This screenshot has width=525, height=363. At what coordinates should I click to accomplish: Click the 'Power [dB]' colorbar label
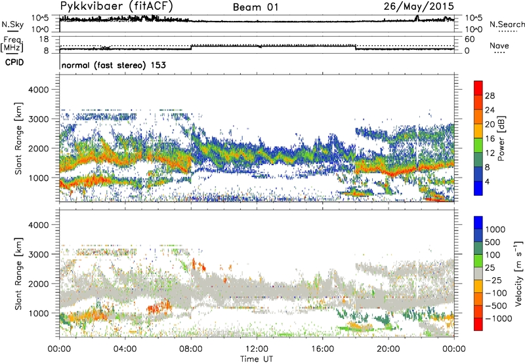click(x=501, y=138)
